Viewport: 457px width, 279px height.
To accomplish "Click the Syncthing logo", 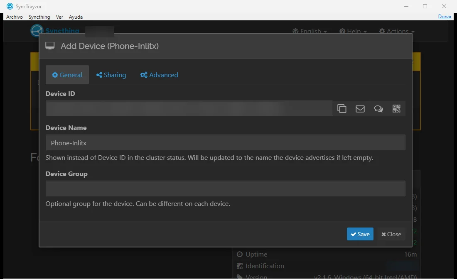I will [55, 30].
